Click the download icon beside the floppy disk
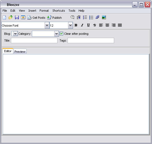Screen dimensions: 152x144 click(x=23, y=17)
